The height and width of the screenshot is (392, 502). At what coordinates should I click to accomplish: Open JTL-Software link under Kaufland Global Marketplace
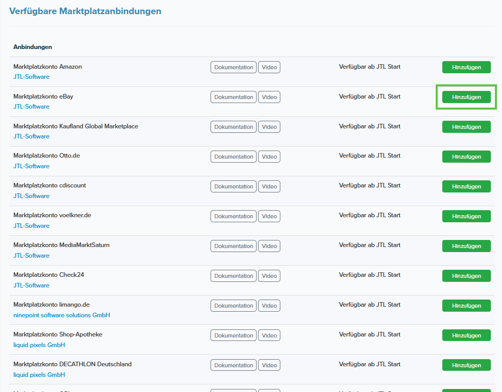31,136
